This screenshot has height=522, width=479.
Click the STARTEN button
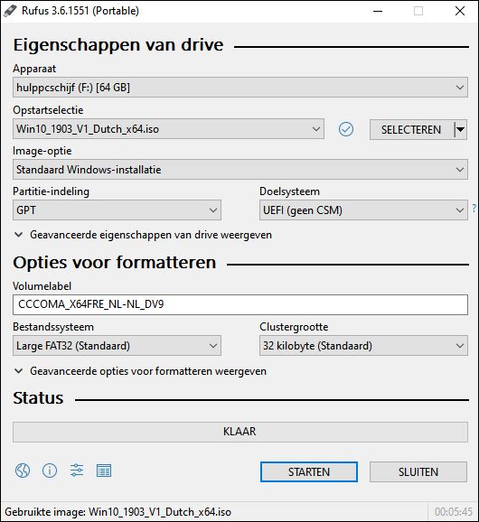click(309, 471)
